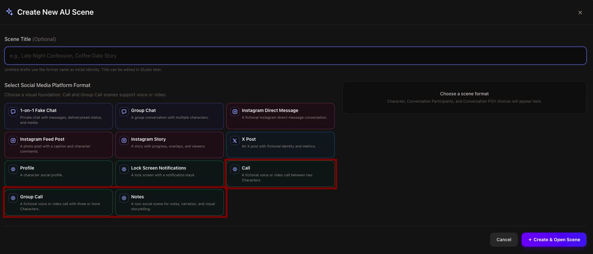The width and height of the screenshot is (593, 254).
Task: Select the Call format card
Action: coord(280,173)
